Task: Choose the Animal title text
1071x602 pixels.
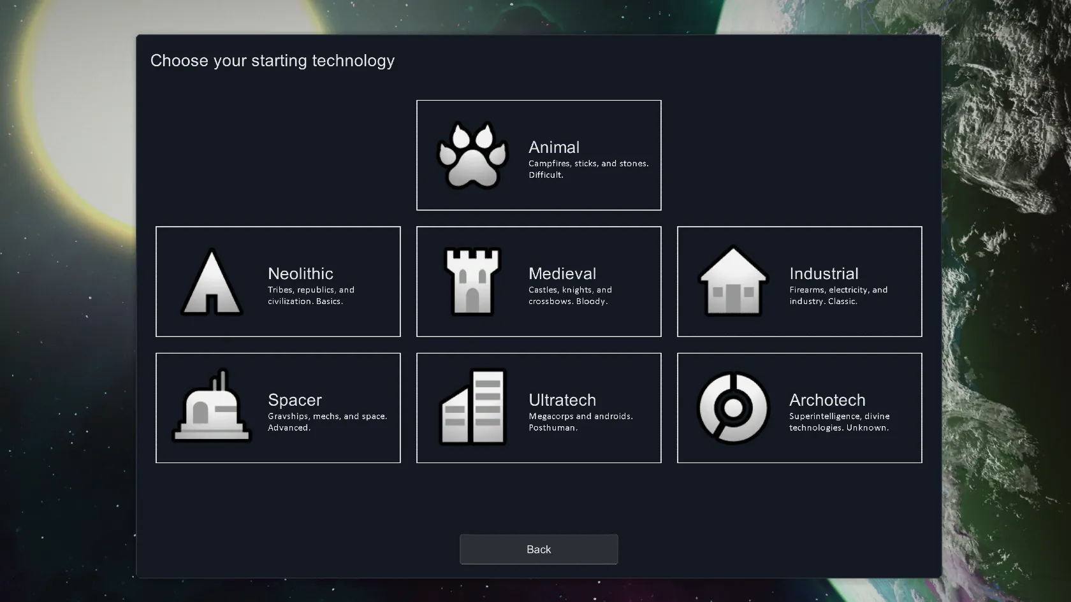Action: click(554, 147)
